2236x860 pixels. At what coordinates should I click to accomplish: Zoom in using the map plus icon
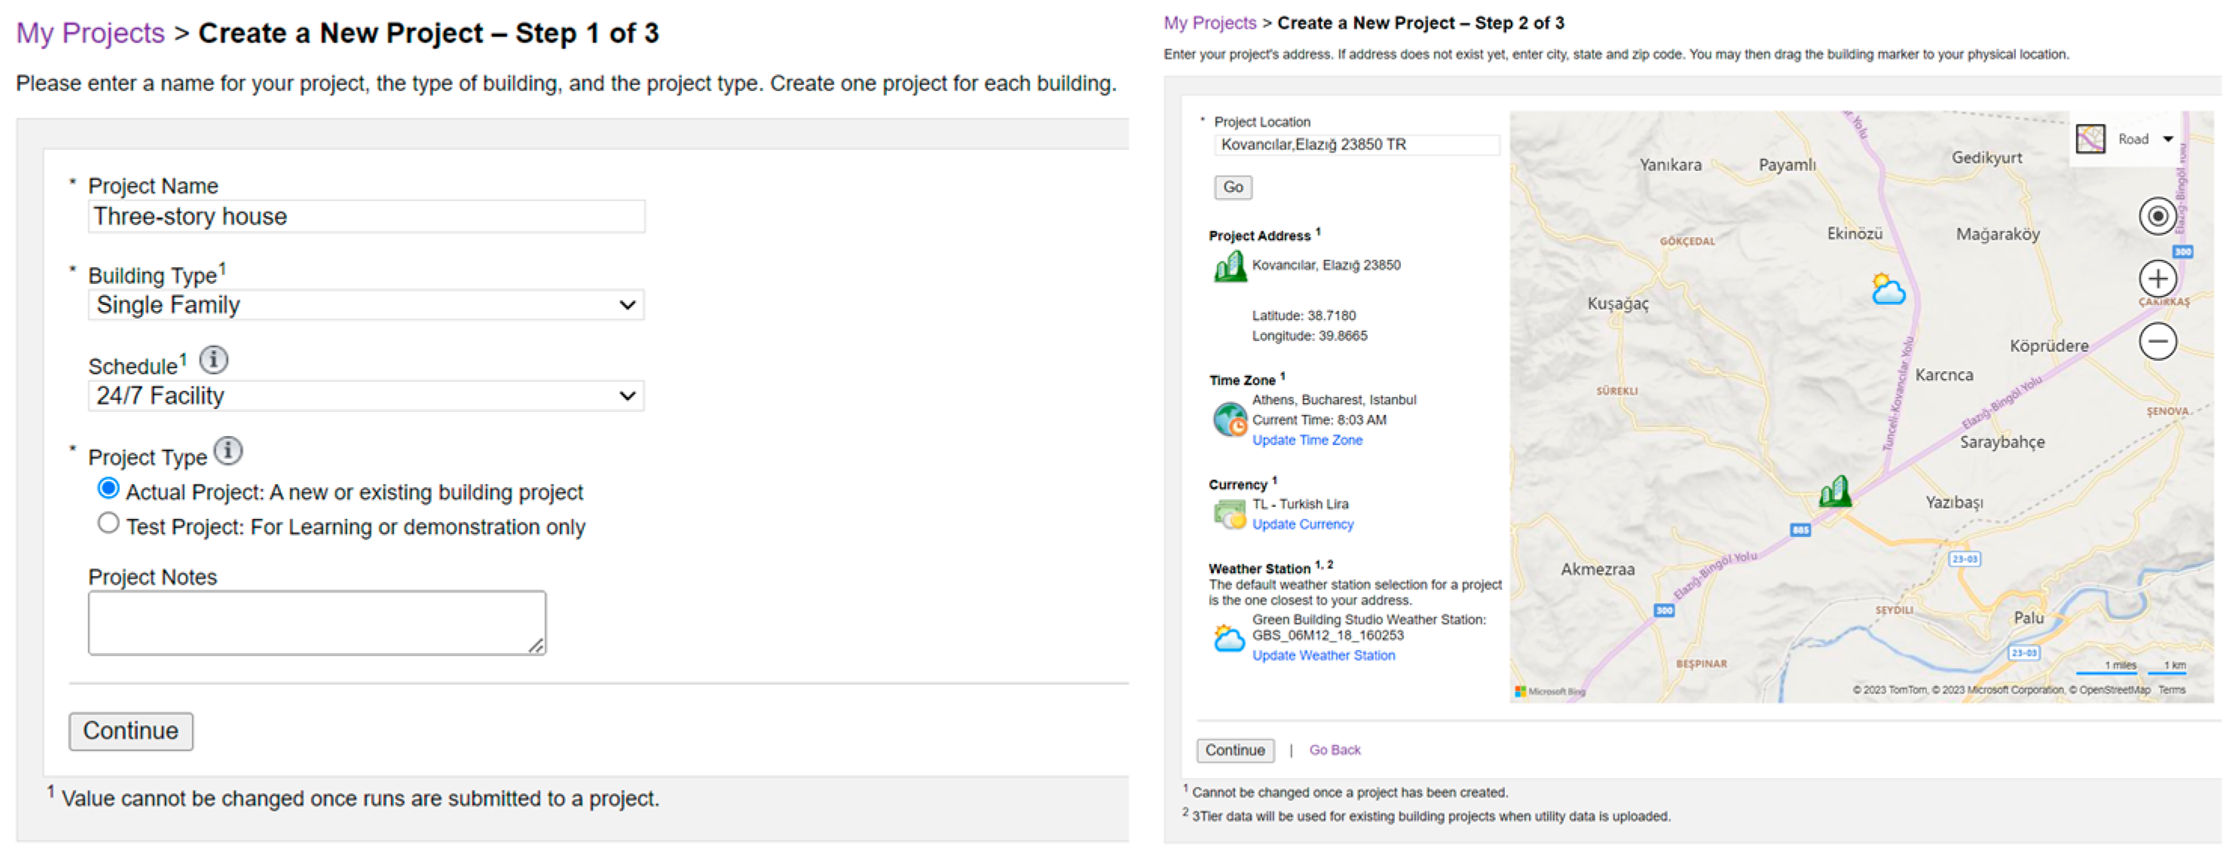tap(2157, 279)
